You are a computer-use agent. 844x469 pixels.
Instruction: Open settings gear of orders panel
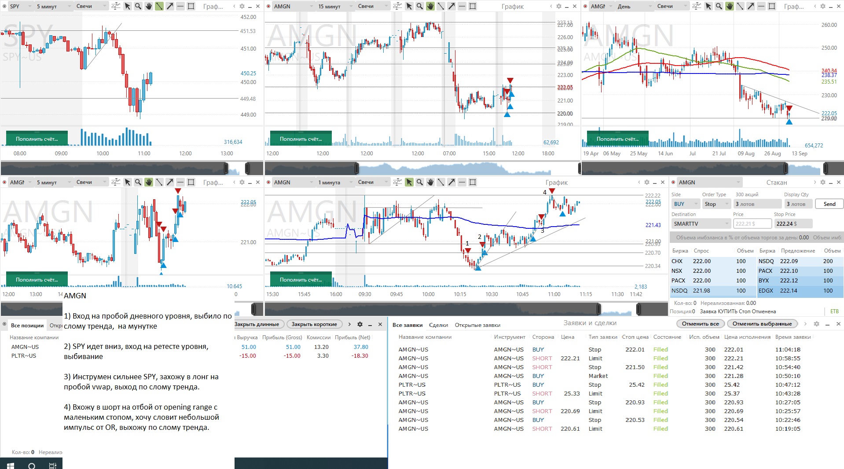(816, 324)
